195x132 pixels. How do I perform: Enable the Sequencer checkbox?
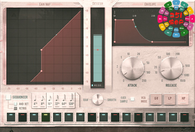coord(8,97)
